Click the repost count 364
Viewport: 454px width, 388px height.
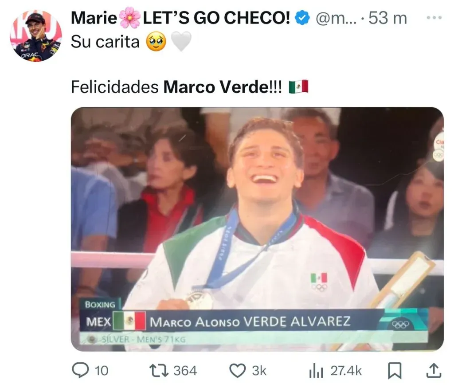(x=185, y=371)
